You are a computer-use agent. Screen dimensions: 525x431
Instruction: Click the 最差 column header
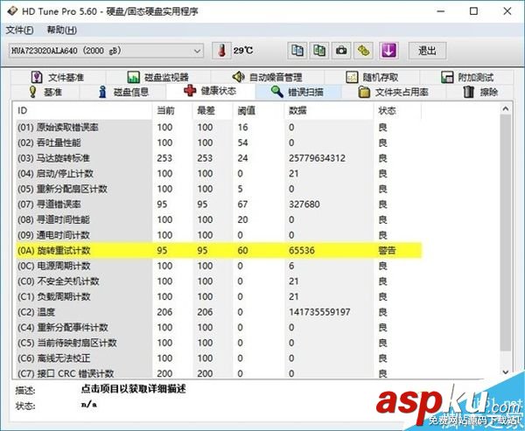pos(213,110)
